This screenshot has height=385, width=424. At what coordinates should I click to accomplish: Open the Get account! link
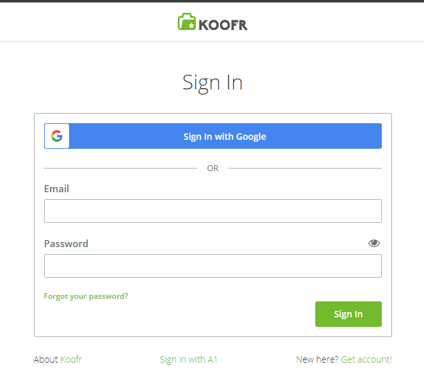point(366,359)
